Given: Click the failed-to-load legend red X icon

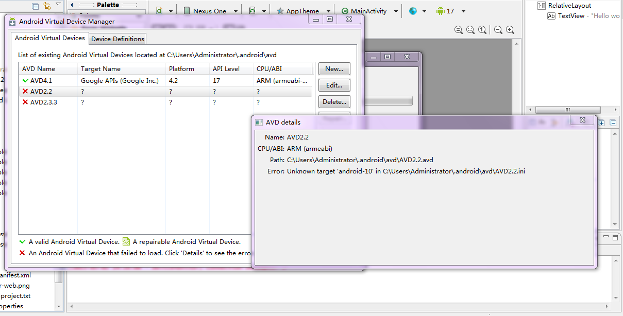Looking at the screenshot, I should (x=22, y=253).
